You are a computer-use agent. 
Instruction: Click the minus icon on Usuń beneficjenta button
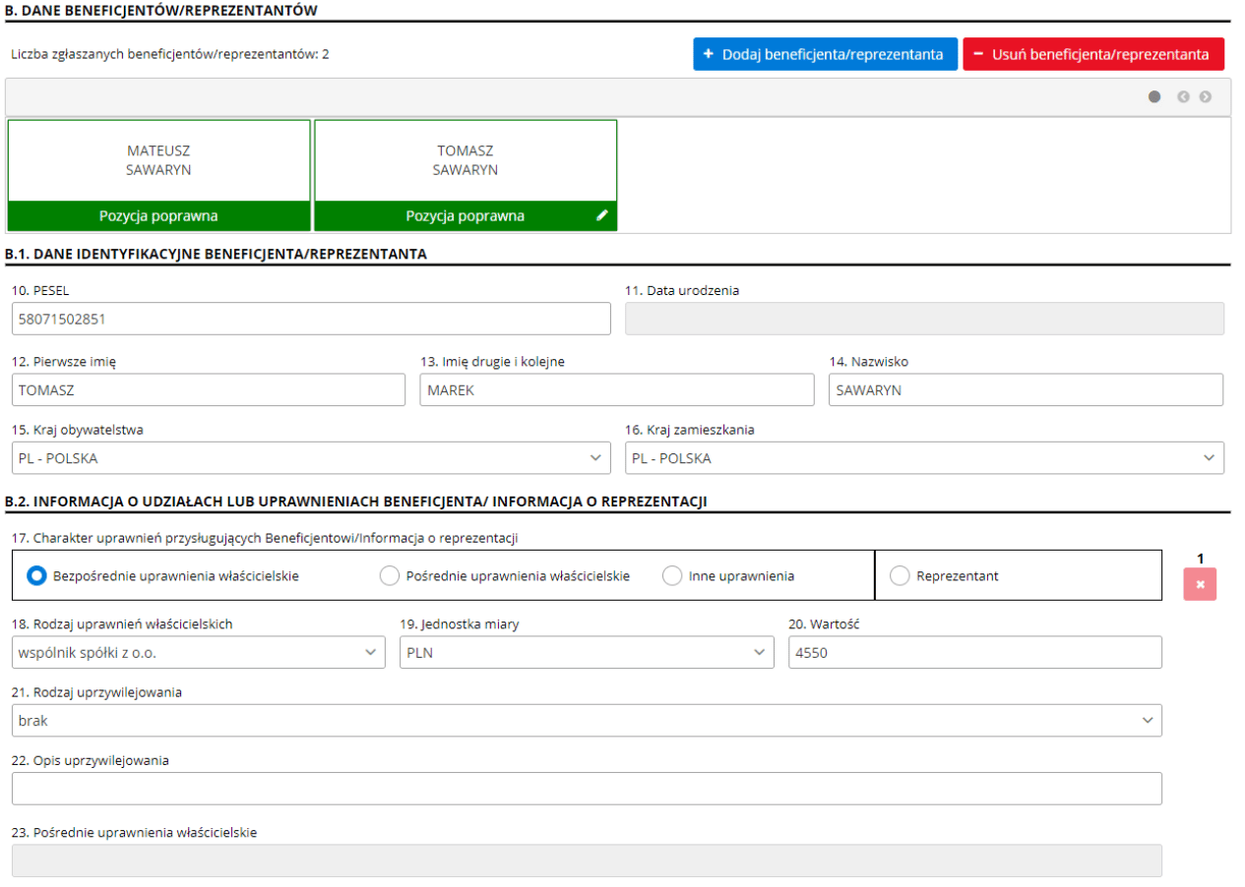976,54
